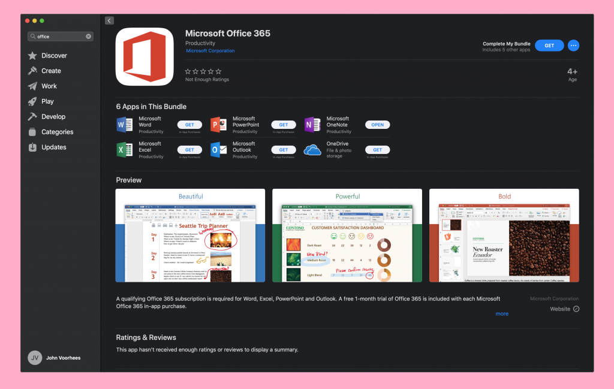Click the OneDrive cloud icon

coord(312,150)
